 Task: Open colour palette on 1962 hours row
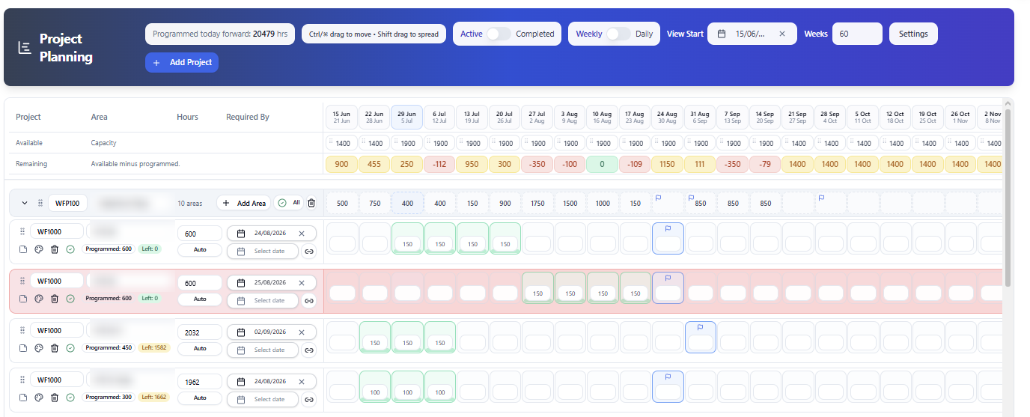tap(39, 398)
